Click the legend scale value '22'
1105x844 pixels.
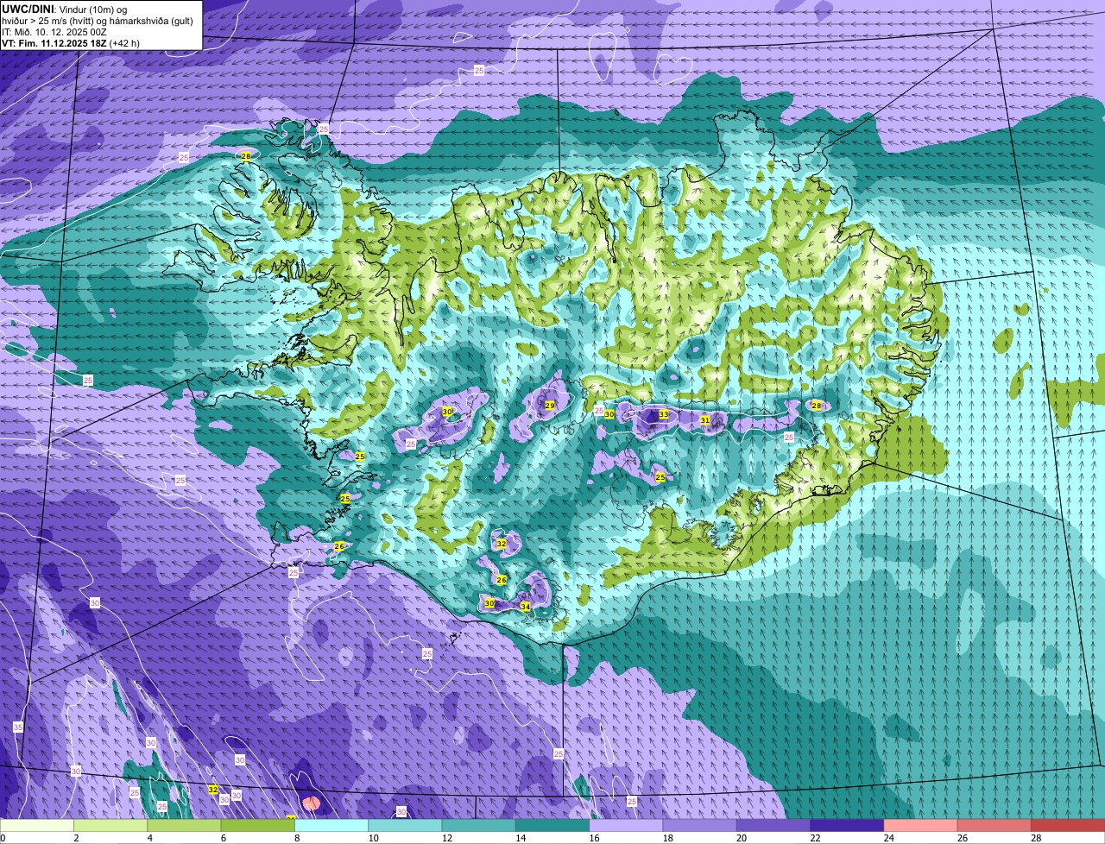click(814, 838)
